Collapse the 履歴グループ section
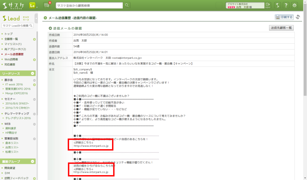The height and width of the screenshot is (180, 307). click(x=33, y=161)
